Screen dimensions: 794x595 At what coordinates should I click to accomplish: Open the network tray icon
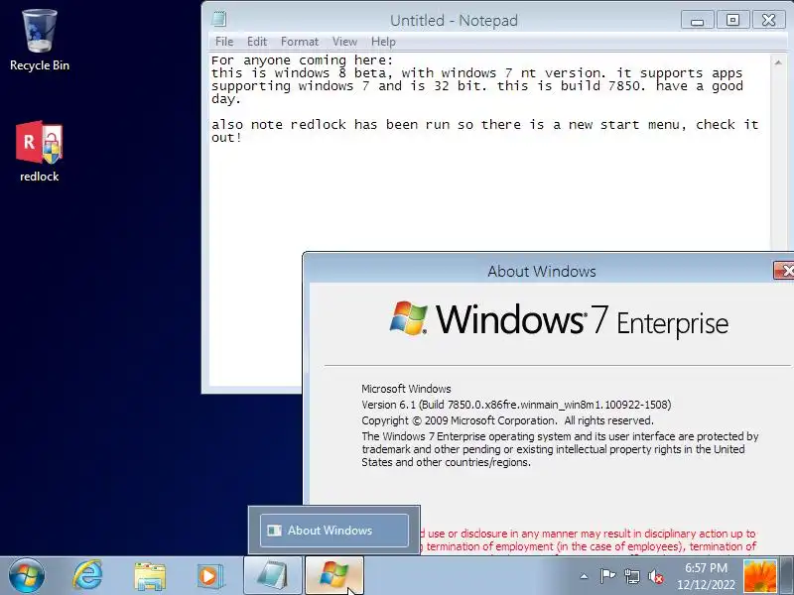(x=632, y=576)
